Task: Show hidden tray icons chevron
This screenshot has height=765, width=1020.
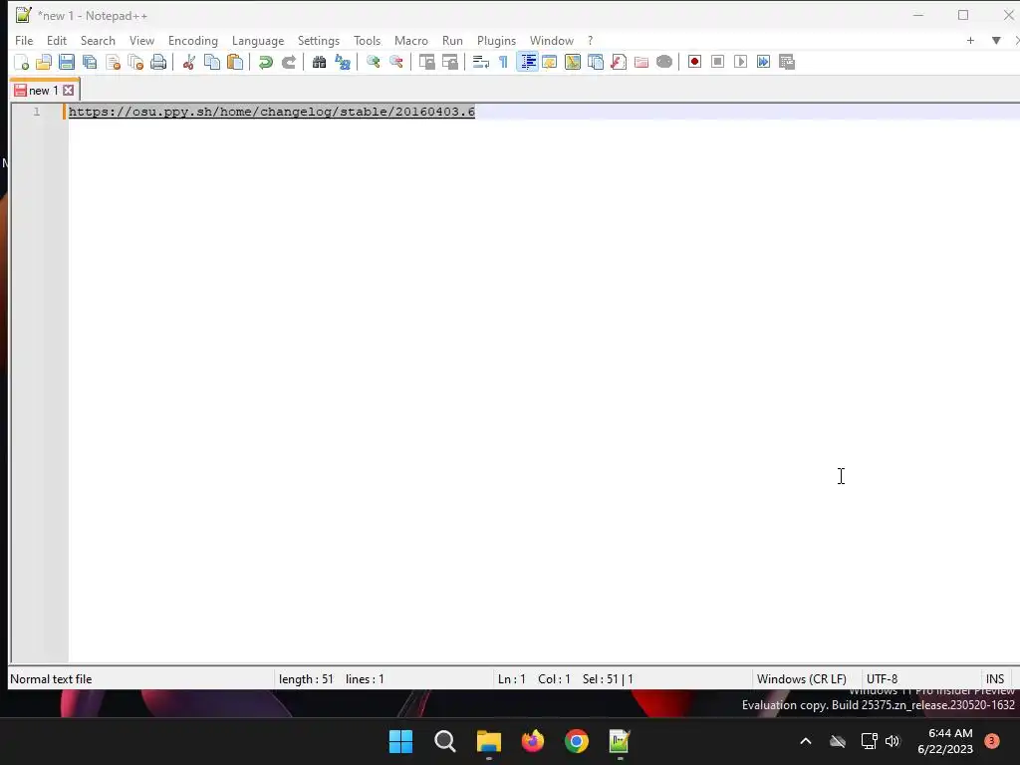Action: (x=805, y=741)
